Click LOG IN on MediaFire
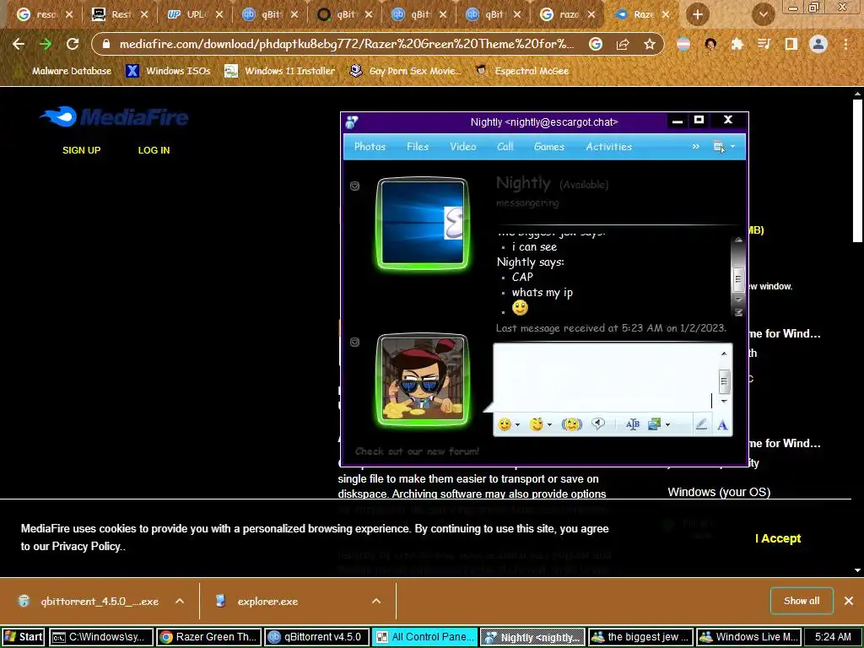This screenshot has height=648, width=864. point(154,150)
